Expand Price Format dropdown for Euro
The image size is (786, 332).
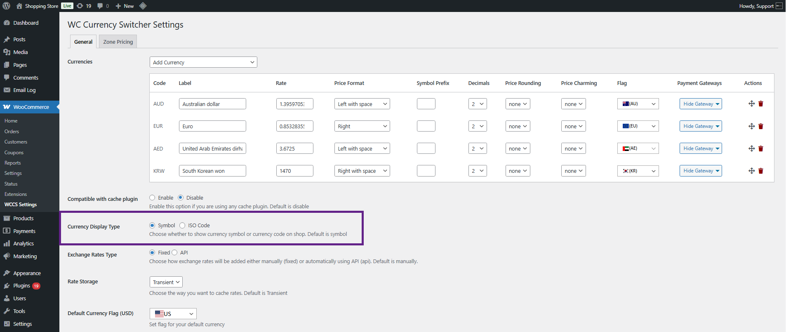(362, 126)
